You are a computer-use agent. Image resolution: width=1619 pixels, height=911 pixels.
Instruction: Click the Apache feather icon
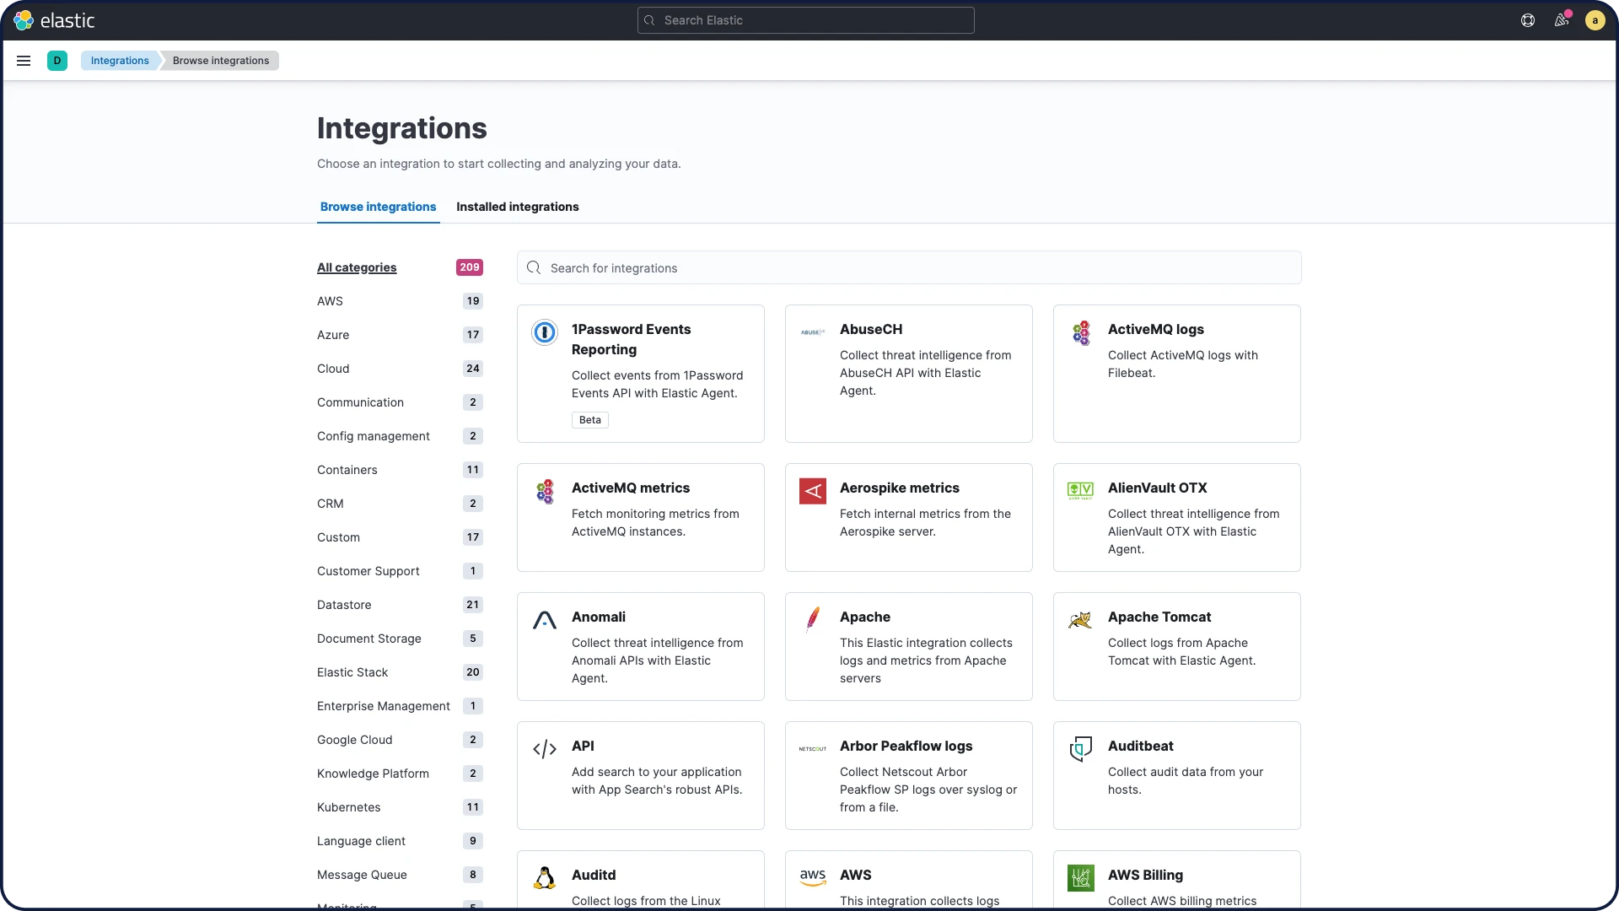coord(813,620)
